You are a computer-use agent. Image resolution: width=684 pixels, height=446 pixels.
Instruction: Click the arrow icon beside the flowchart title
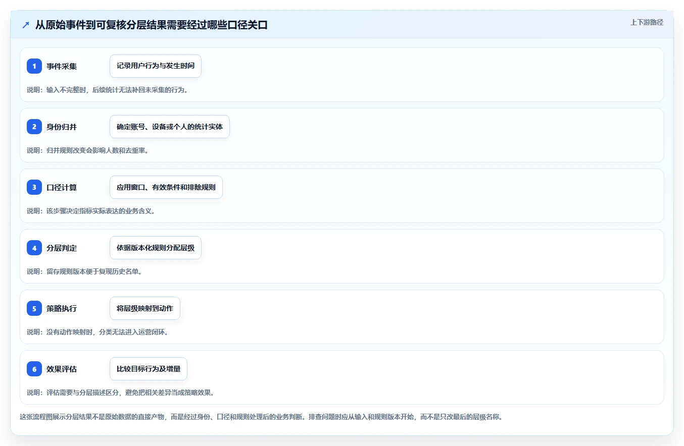click(x=26, y=25)
